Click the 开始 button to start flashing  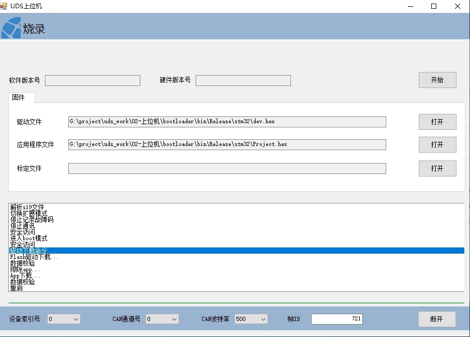click(437, 80)
